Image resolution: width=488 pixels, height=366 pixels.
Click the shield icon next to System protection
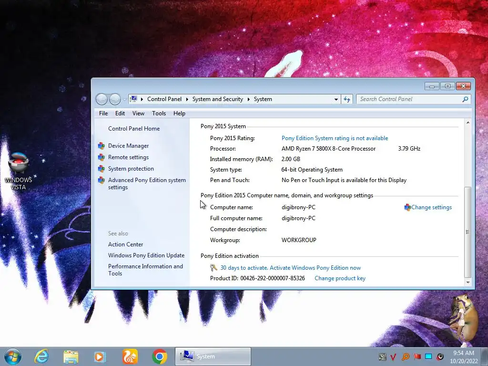(x=101, y=169)
